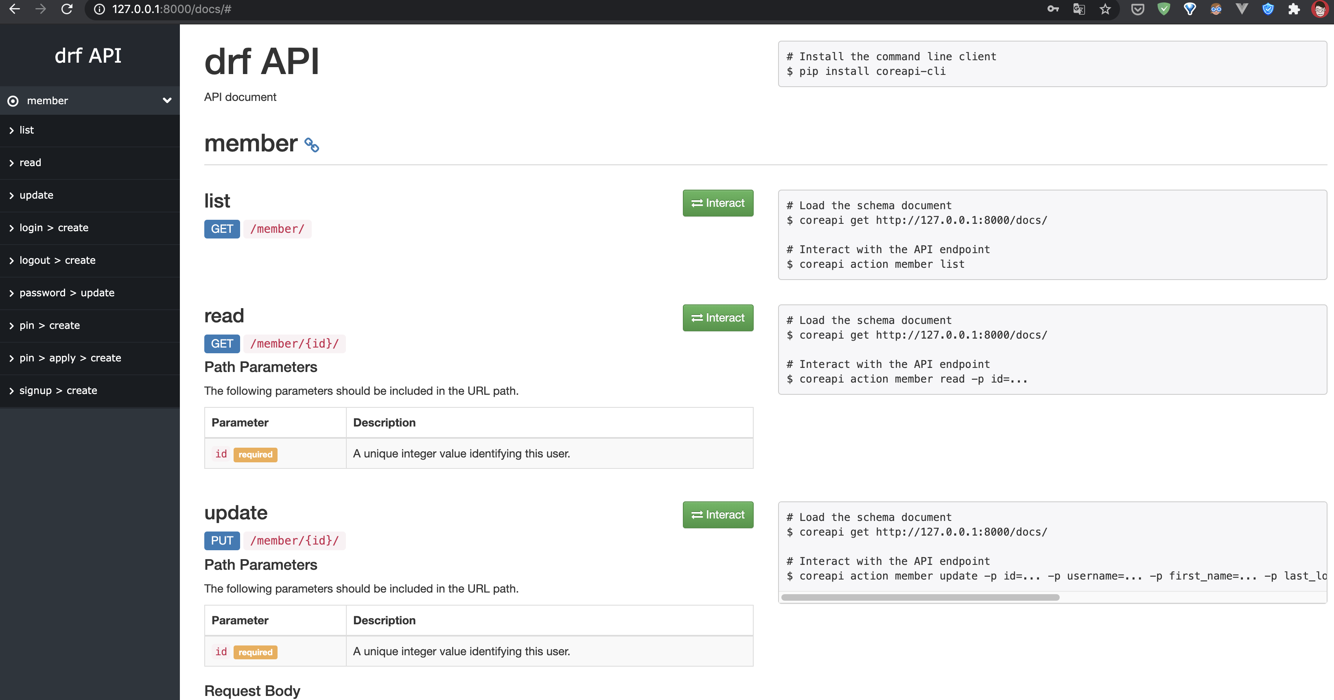Collapse the member section chevron in sidebar
Viewport: 1334px width, 700px height.
pos(167,101)
